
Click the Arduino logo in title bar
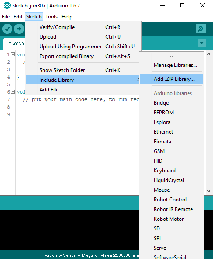7,5
